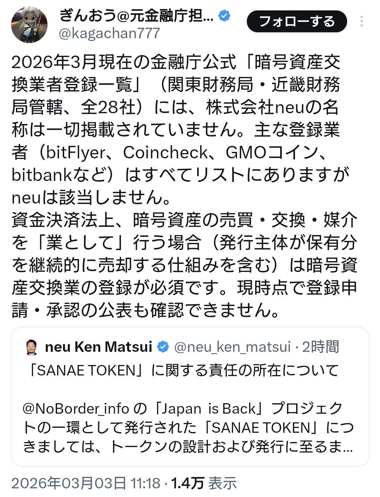Open ぎんおう's profile avatar picture
Viewport: 380px width, 497px height.
point(29,24)
